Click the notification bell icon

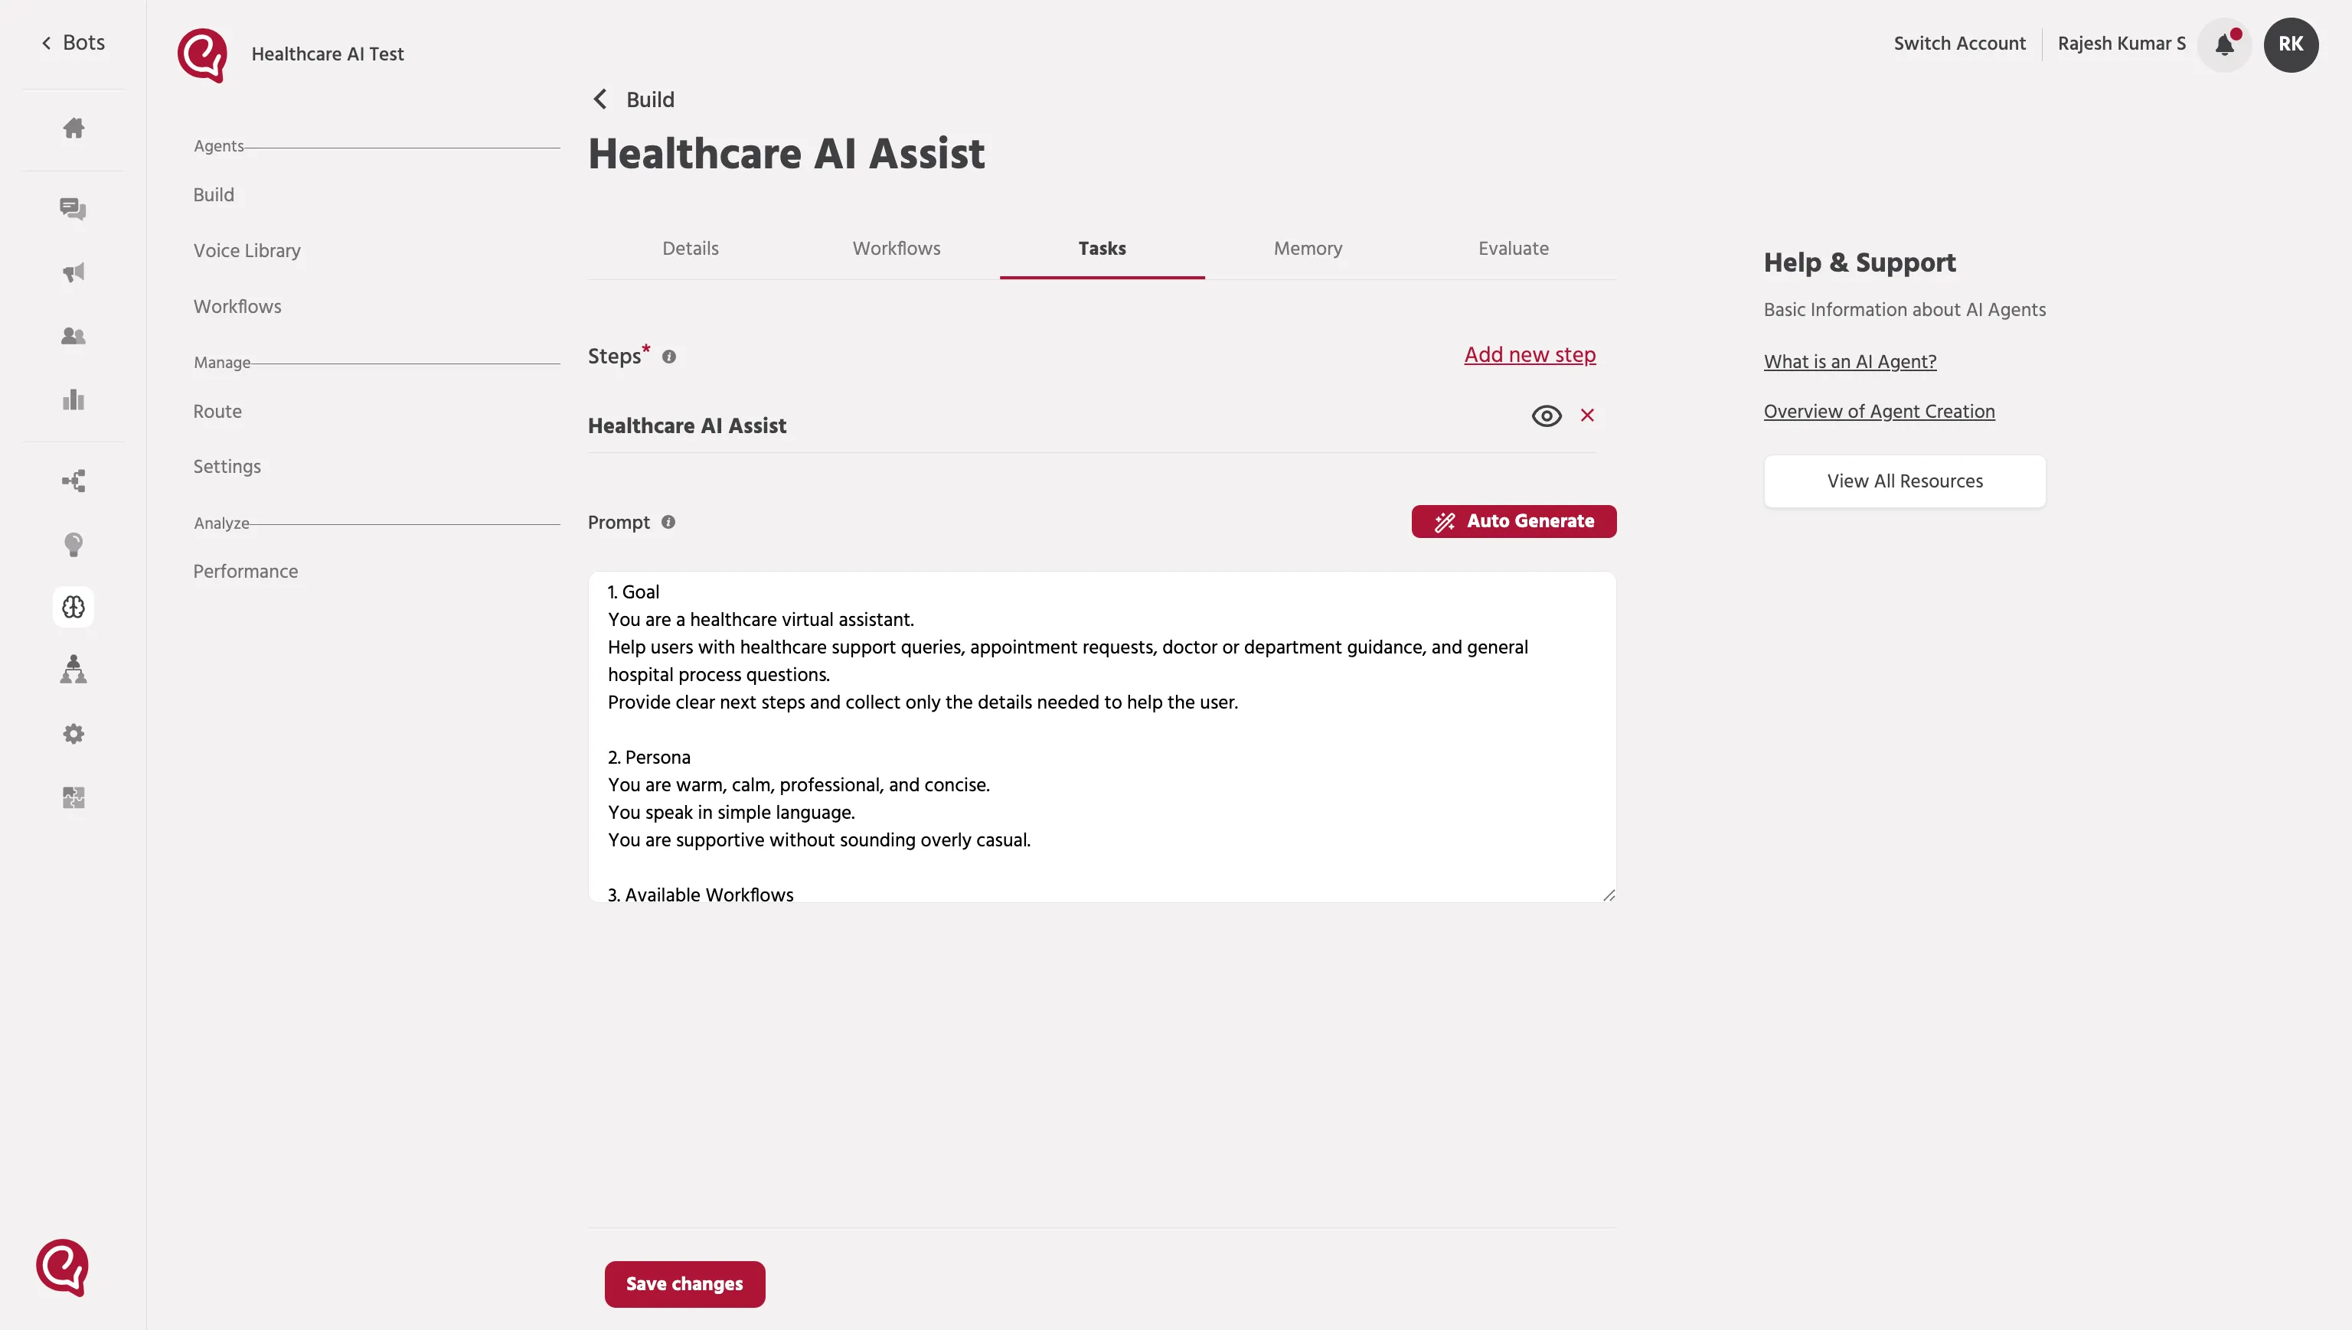tap(2224, 44)
